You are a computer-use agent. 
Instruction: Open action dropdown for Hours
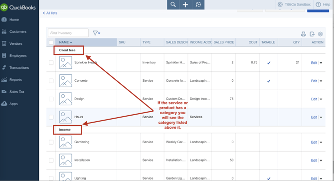coord(321,117)
